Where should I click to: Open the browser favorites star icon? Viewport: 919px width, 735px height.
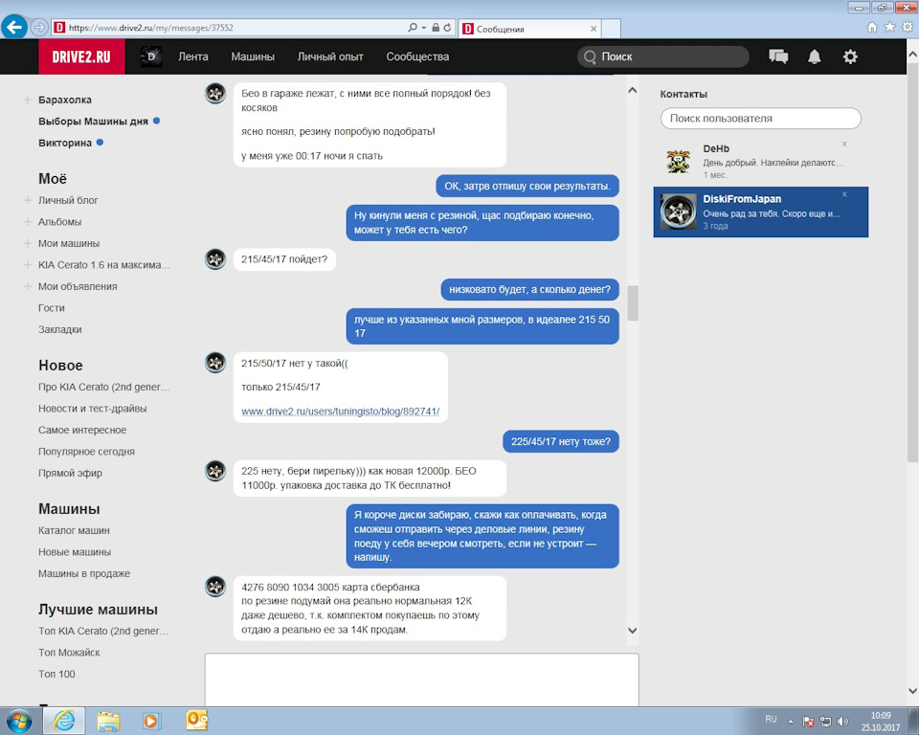[x=889, y=27]
